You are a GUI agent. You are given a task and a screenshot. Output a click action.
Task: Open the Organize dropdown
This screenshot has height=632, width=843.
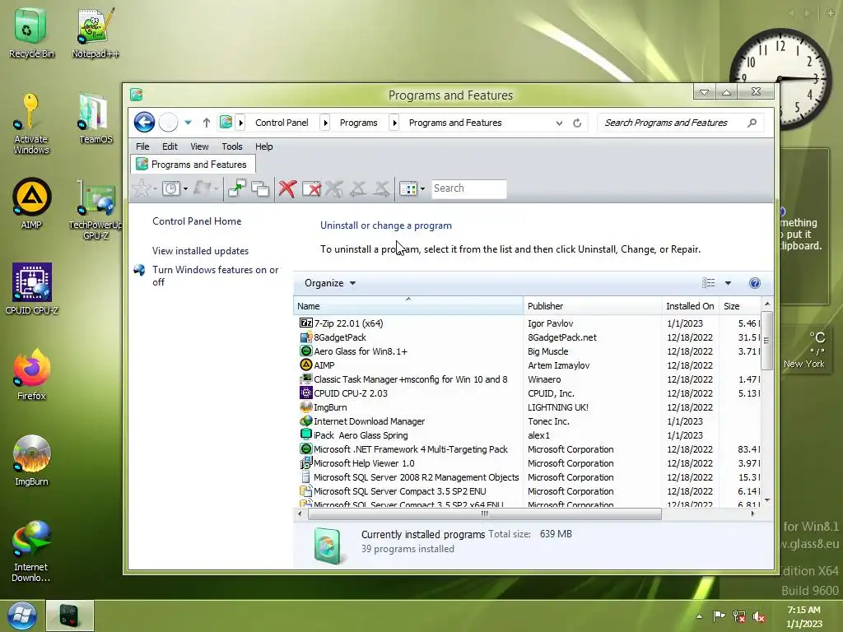(330, 283)
